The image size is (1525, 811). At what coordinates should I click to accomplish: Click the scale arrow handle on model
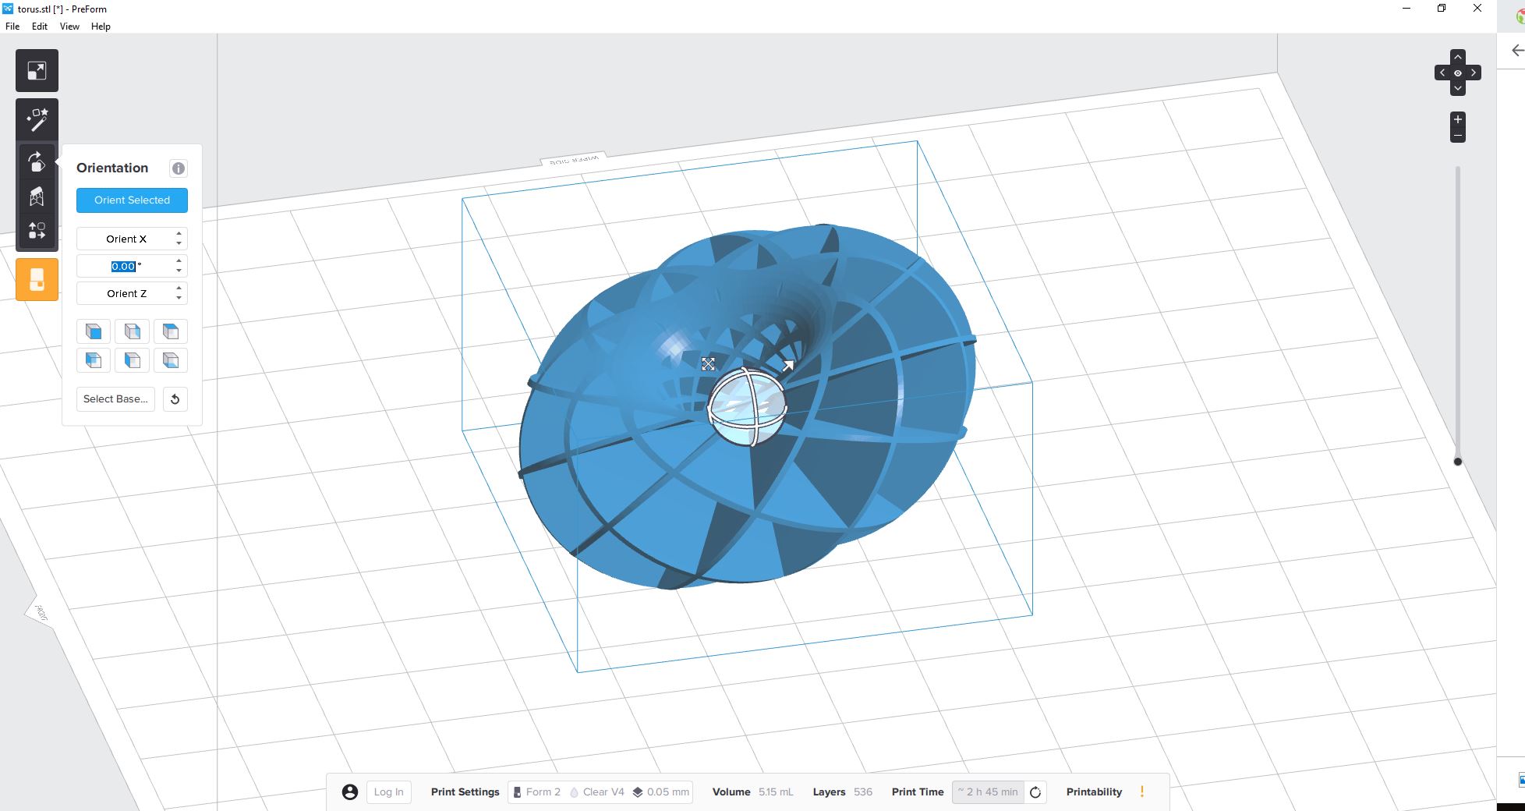click(788, 365)
